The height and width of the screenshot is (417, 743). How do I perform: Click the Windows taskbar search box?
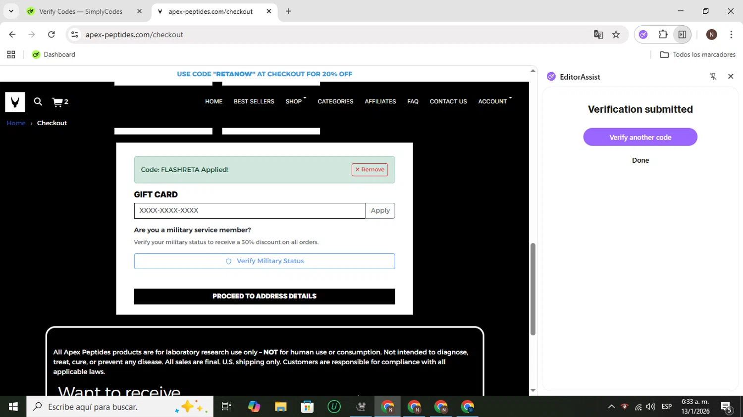coord(120,407)
